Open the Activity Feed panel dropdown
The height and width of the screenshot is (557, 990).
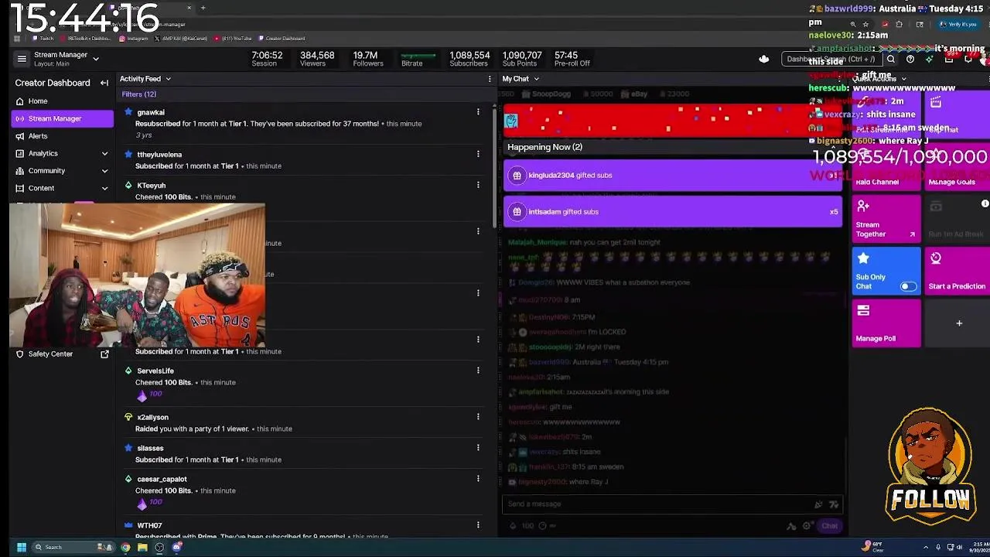point(168,79)
